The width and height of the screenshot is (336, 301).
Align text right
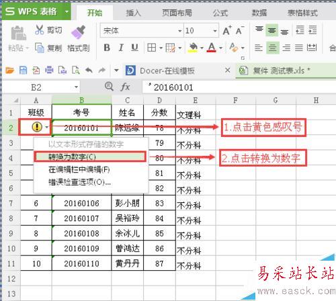pos(286,48)
